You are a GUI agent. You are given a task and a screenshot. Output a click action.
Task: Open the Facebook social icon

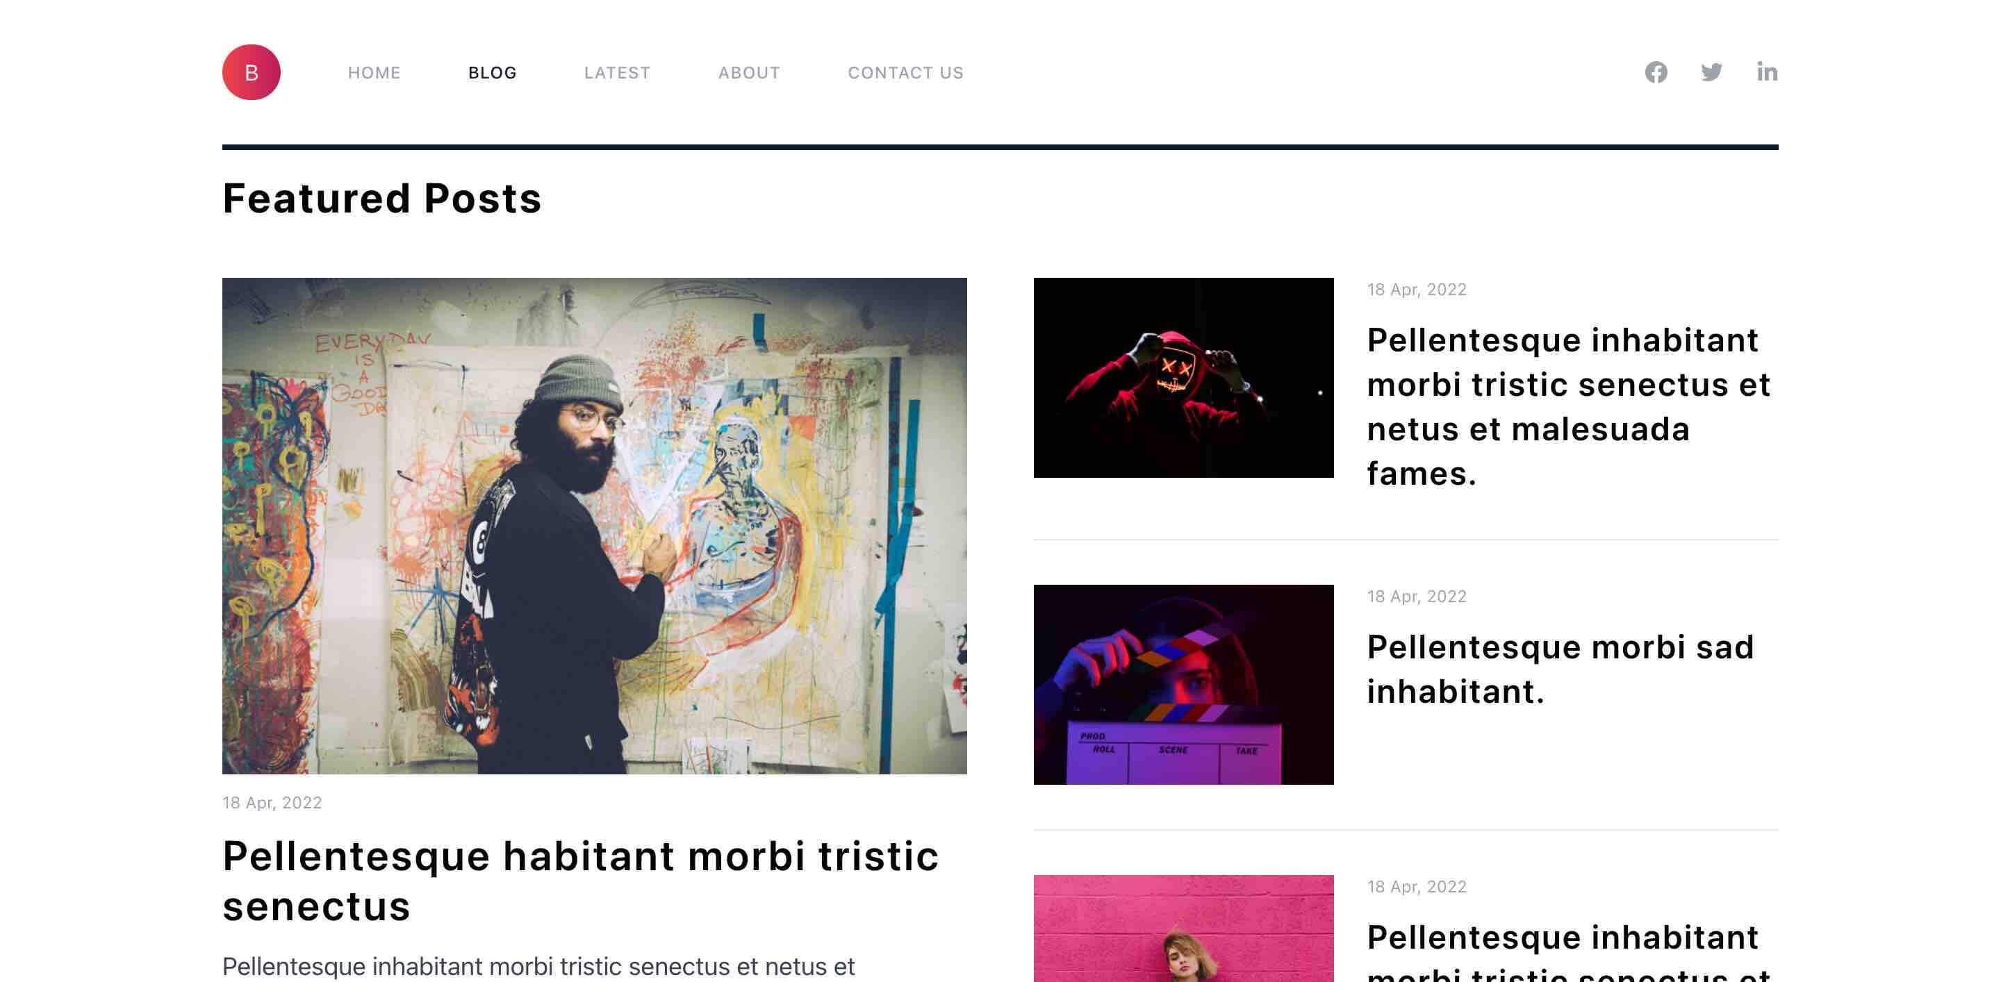[x=1656, y=72]
